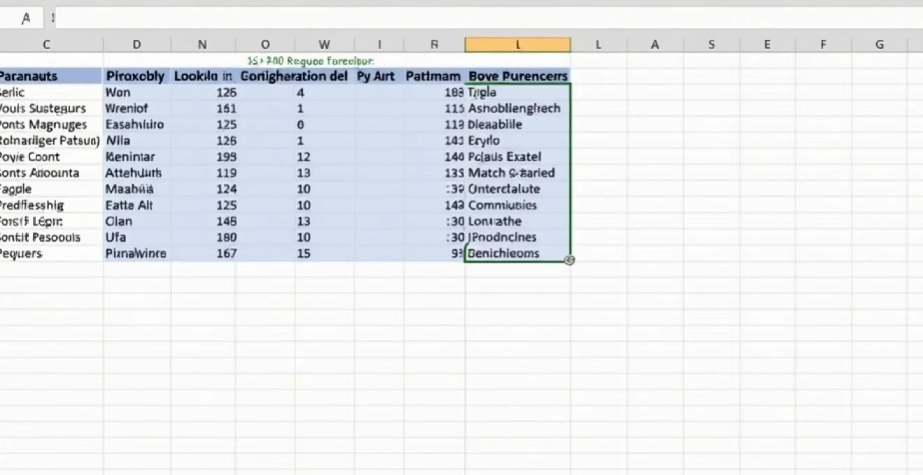The height and width of the screenshot is (475, 923).
Task: Select the Bove Purencers header cell
Action: click(x=517, y=75)
